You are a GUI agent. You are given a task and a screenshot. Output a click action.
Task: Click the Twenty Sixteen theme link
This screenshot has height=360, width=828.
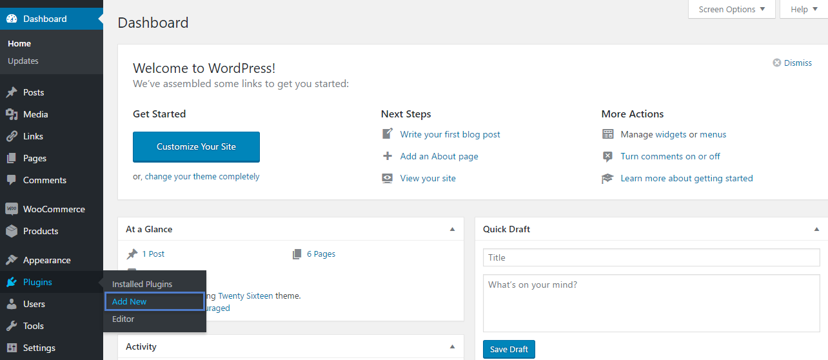click(246, 295)
